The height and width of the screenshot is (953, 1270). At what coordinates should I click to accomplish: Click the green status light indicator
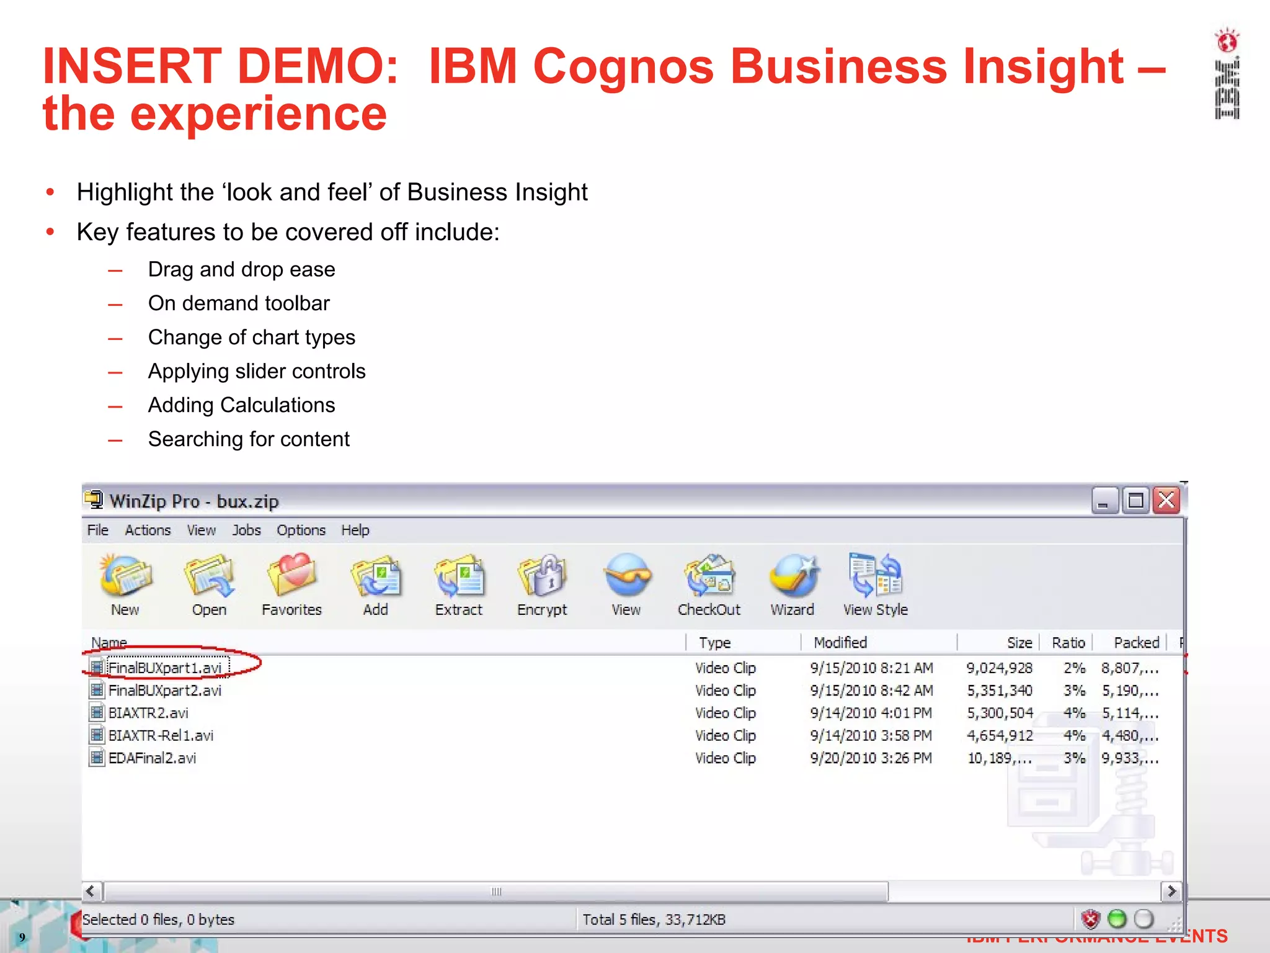pyautogui.click(x=1117, y=919)
